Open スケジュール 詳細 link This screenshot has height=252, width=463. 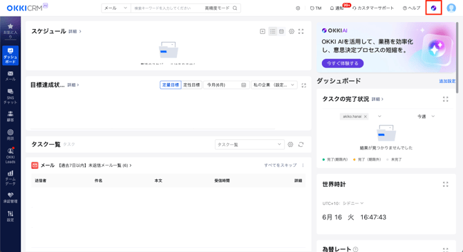tap(75, 31)
